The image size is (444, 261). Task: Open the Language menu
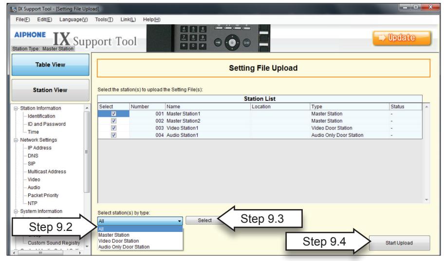74,19
